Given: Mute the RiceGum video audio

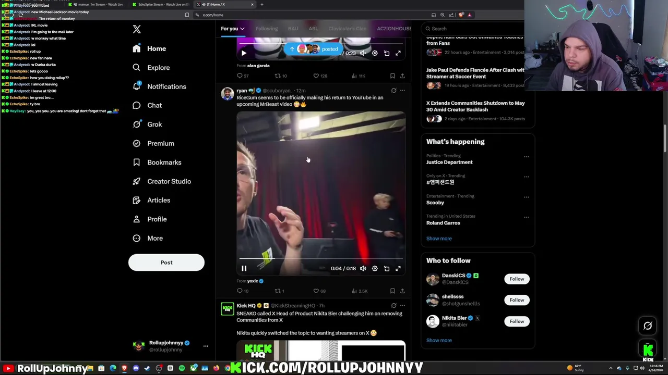Looking at the screenshot, I should (x=363, y=269).
